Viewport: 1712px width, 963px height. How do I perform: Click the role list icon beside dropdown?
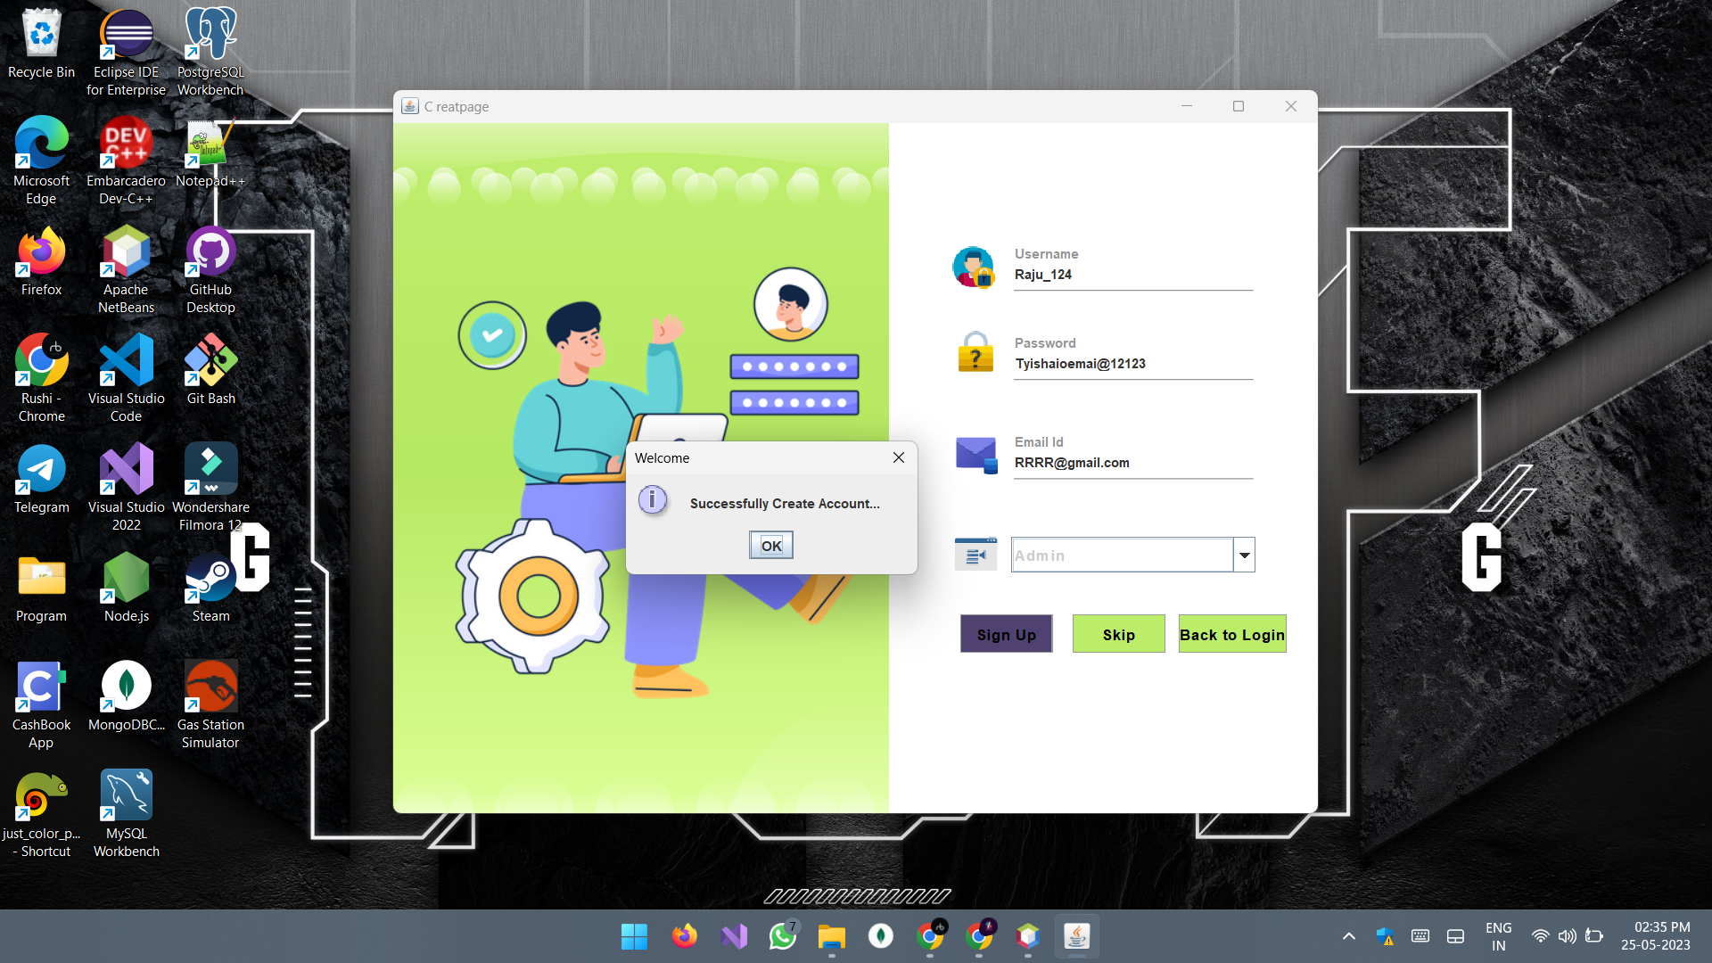975,555
